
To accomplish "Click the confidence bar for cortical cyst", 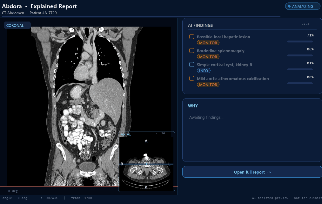I will click(300, 69).
